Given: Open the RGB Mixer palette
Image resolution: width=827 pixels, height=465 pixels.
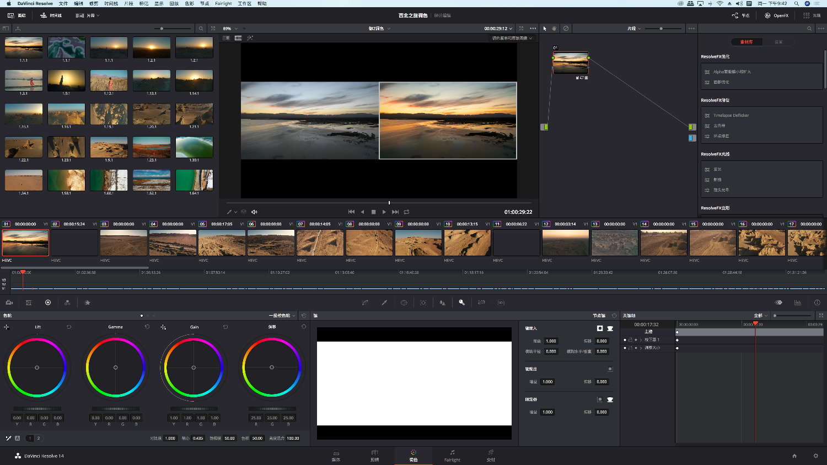Looking at the screenshot, I should [x=67, y=302].
